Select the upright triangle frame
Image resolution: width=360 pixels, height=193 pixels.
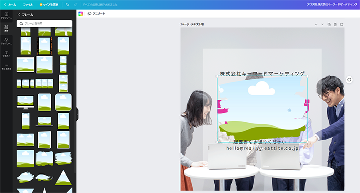coord(63,178)
